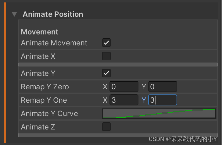Enable the Animate Z checkbox

pyautogui.click(x=106, y=127)
